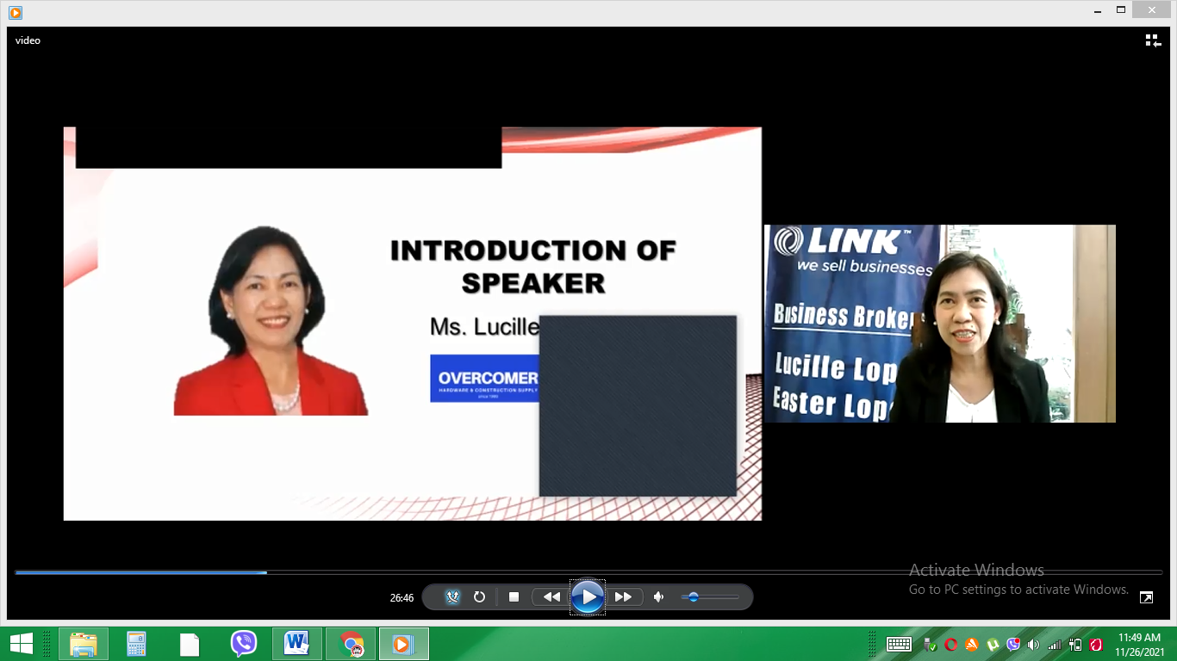Toggle shuffle mode on or off

(453, 596)
